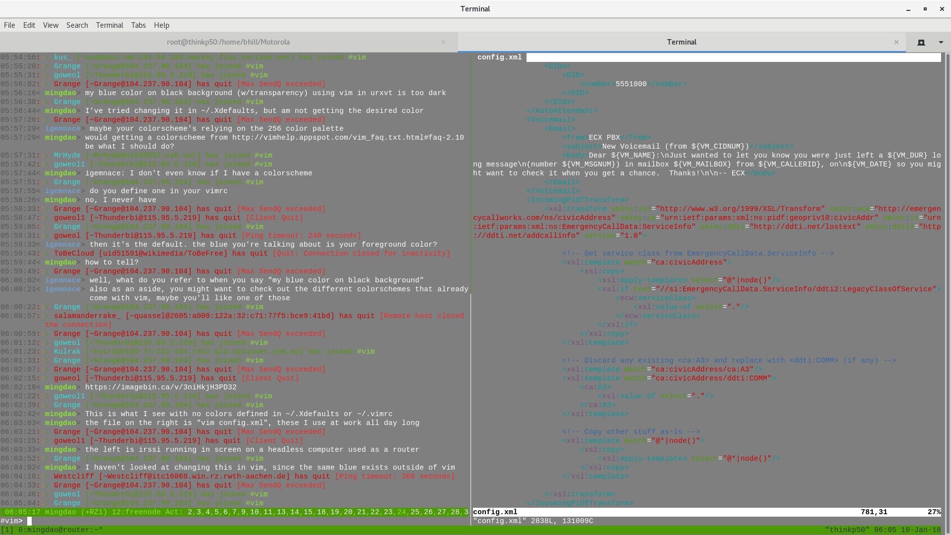Close the root@thinkp50 Motorola tab
The image size is (951, 535).
point(443,42)
